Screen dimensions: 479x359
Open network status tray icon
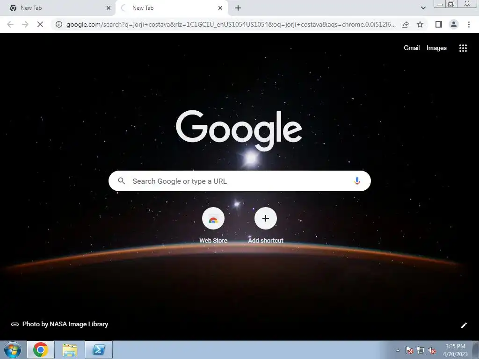(421, 350)
